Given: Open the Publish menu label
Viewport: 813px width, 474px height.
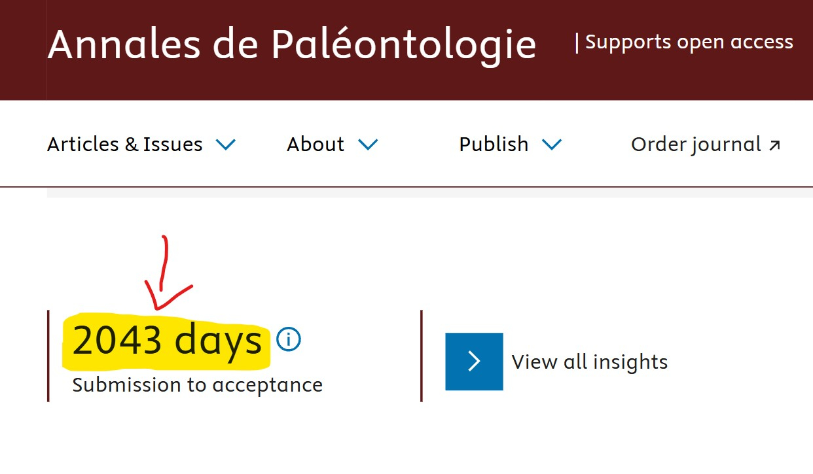Looking at the screenshot, I should [x=494, y=144].
